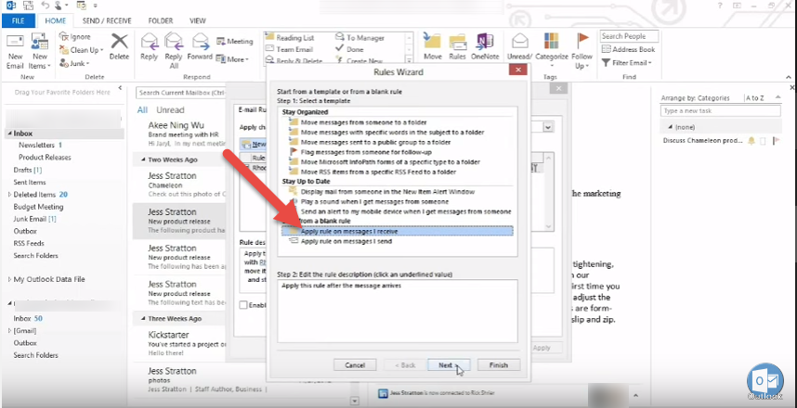Show only Unread messages
The image size is (797, 408).
coord(170,109)
